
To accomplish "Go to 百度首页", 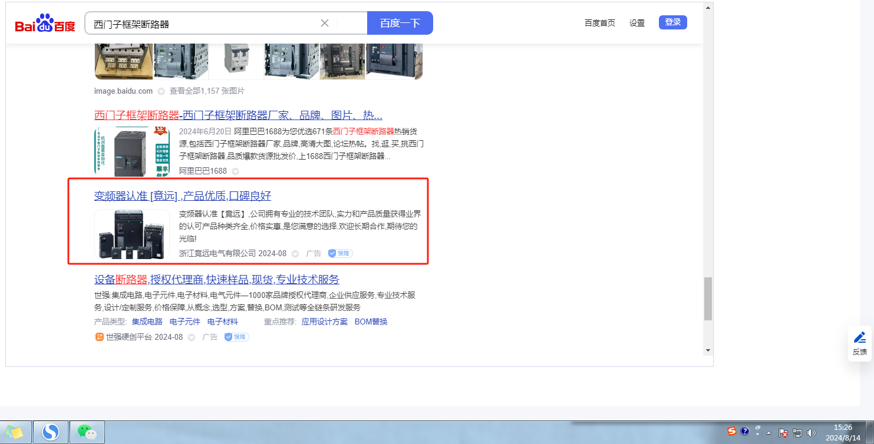I will click(x=600, y=23).
